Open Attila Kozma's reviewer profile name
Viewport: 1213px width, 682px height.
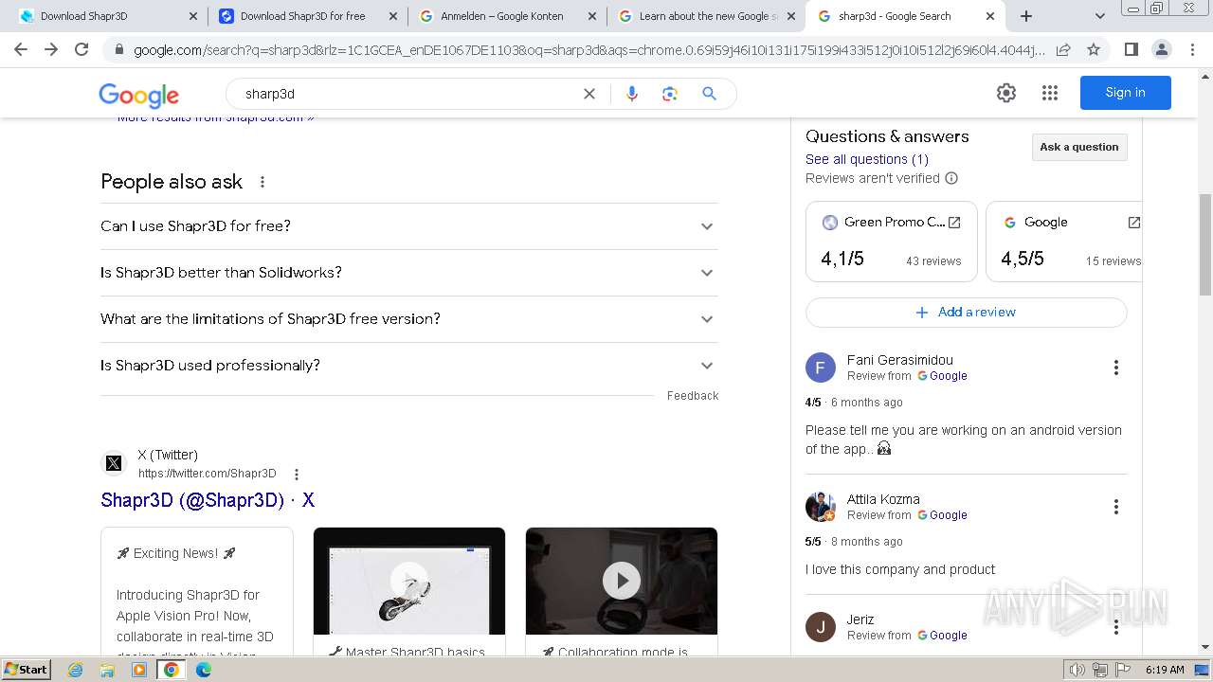coord(883,499)
